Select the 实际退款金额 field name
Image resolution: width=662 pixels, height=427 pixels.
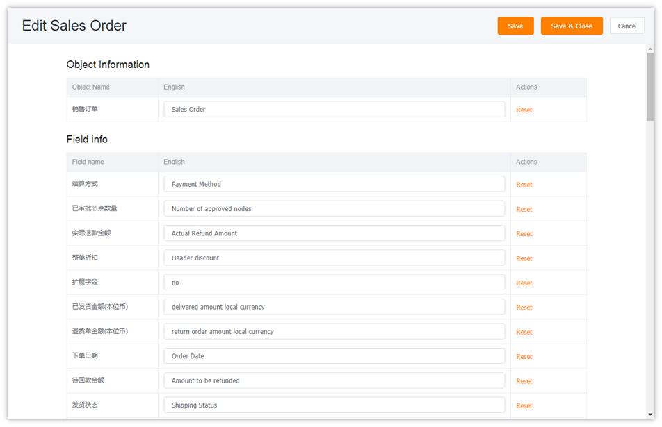91,233
